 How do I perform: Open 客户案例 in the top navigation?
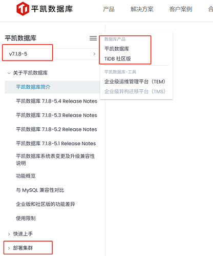(x=181, y=9)
